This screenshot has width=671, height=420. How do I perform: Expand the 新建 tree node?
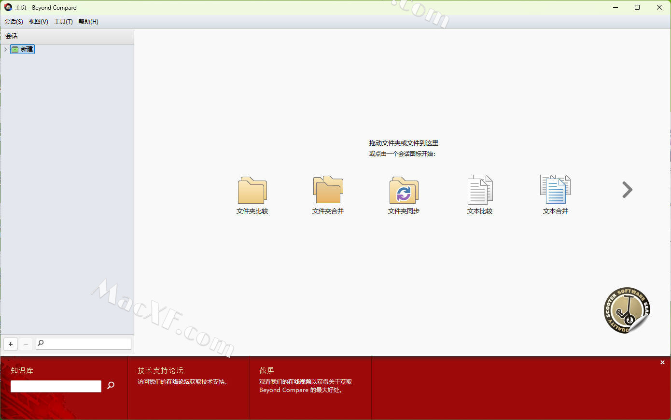click(5, 49)
